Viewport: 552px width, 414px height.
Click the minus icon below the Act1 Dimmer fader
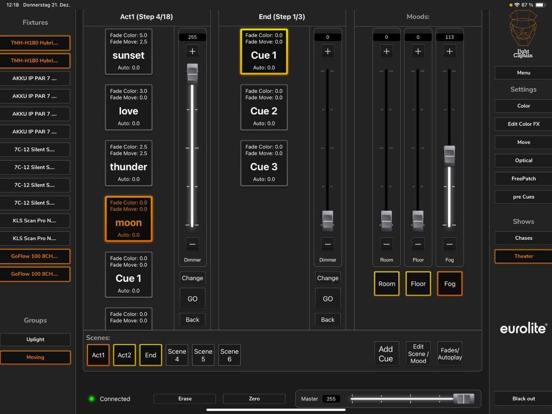[192, 244]
